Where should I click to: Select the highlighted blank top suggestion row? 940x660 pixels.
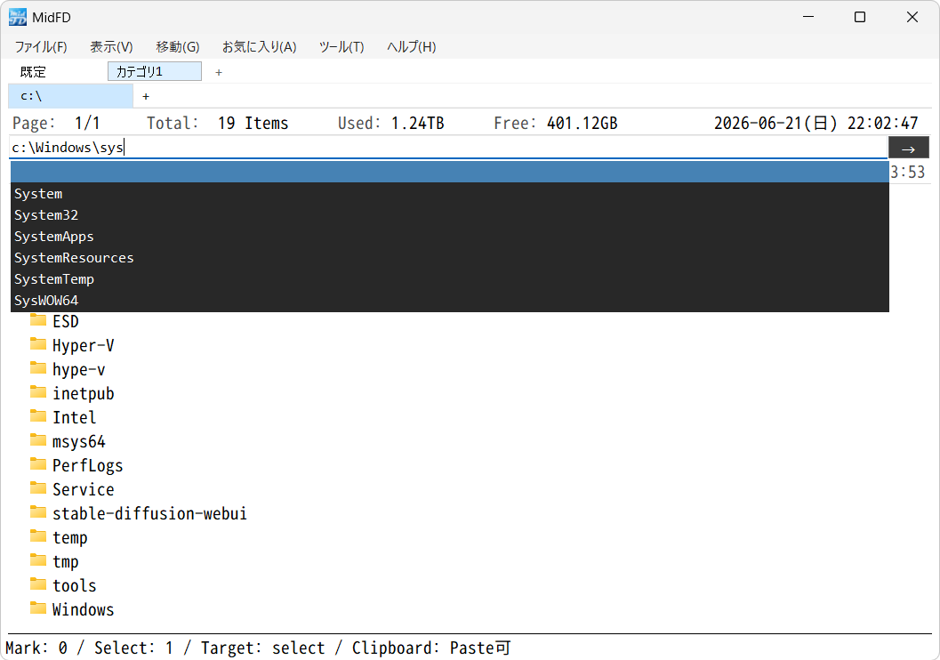(x=450, y=172)
